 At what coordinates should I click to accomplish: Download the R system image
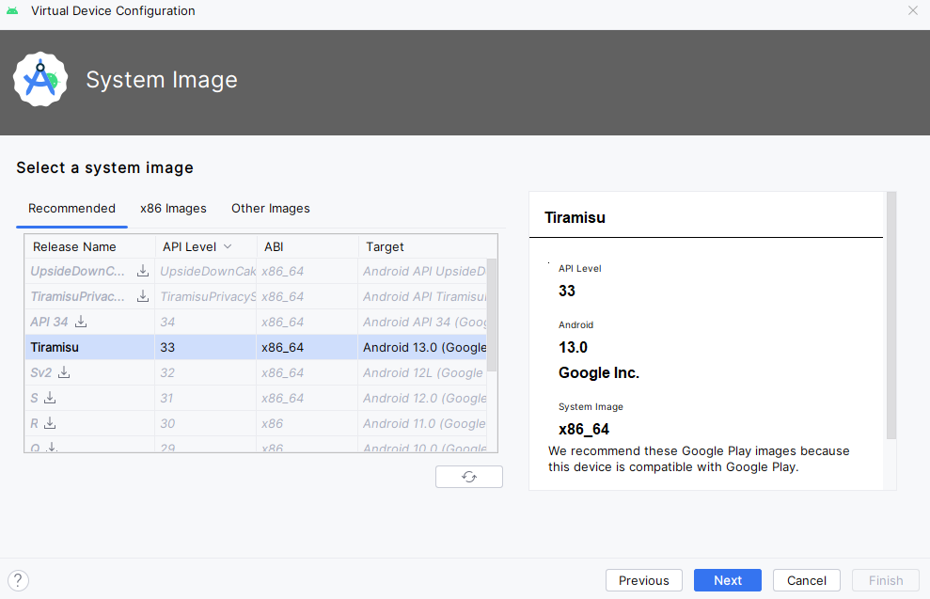[x=50, y=423]
